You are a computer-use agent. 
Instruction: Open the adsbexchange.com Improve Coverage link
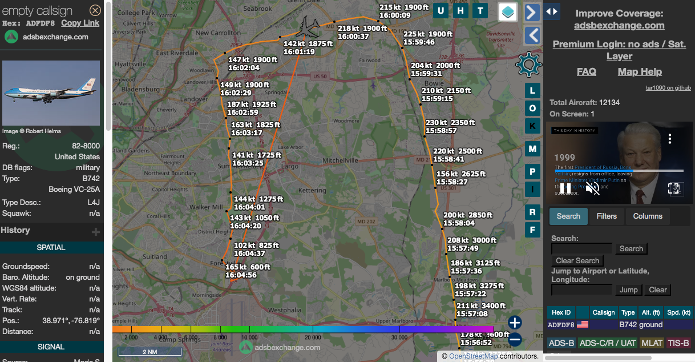(619, 25)
